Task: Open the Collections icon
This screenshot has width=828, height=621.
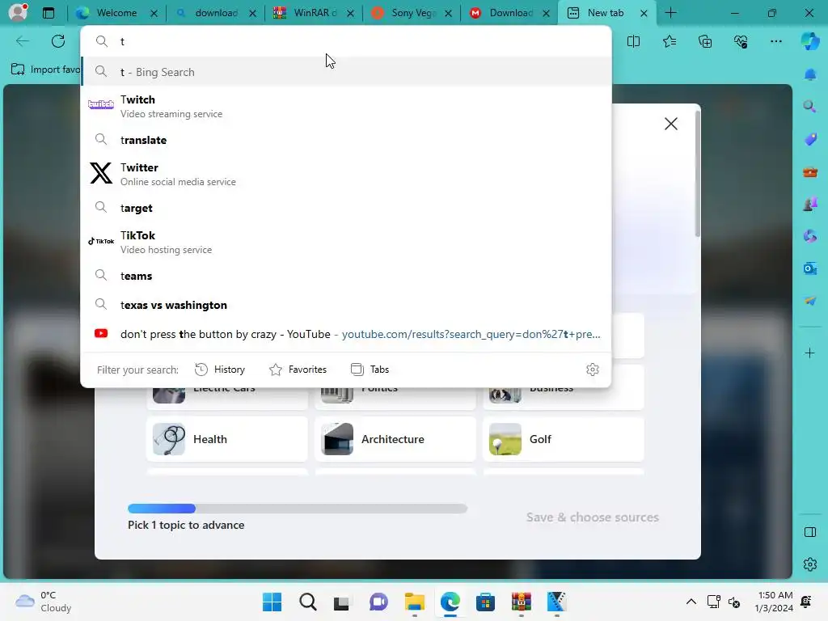Action: tap(705, 41)
